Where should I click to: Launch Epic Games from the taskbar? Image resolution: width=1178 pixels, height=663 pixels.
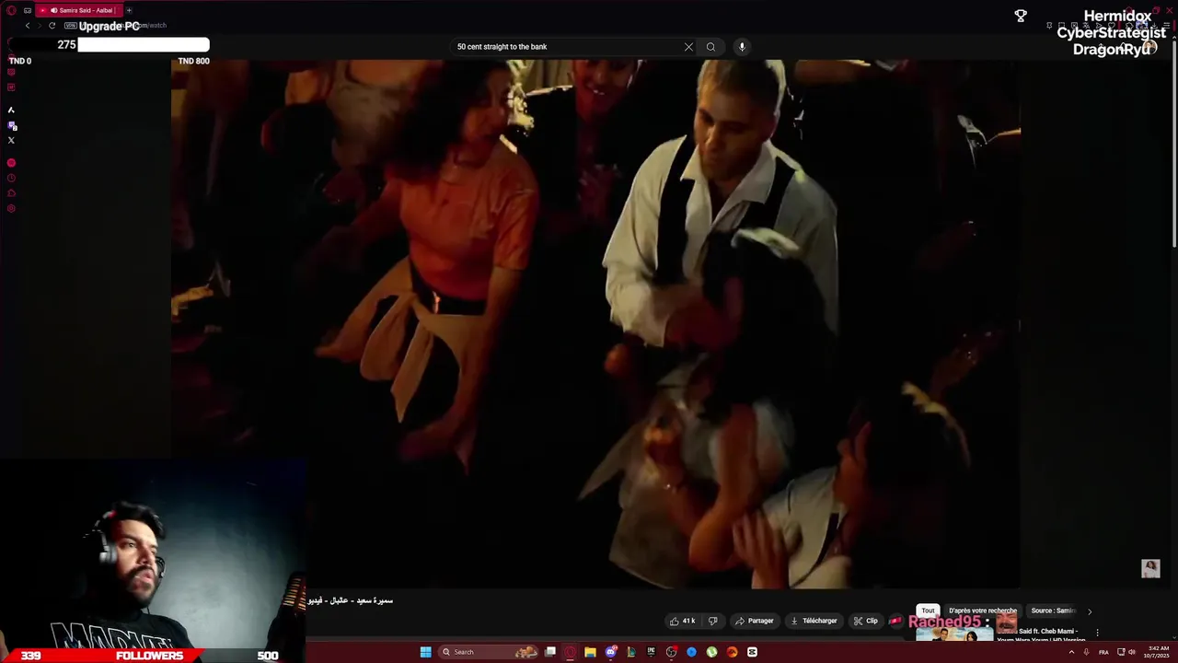651,652
